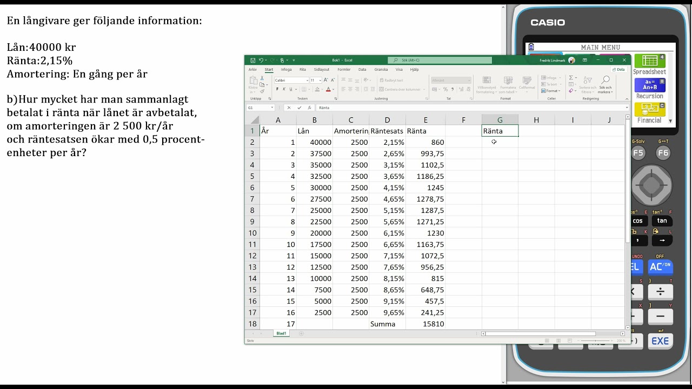Viewport: 692px width, 389px height.
Task: Switch to the Infoga ribbon tab
Action: click(286, 70)
